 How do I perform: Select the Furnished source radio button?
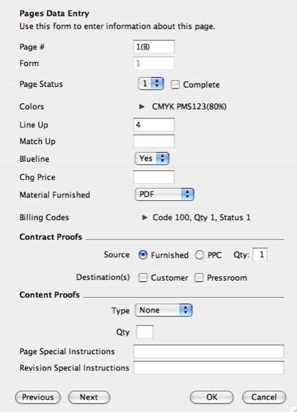(x=143, y=255)
